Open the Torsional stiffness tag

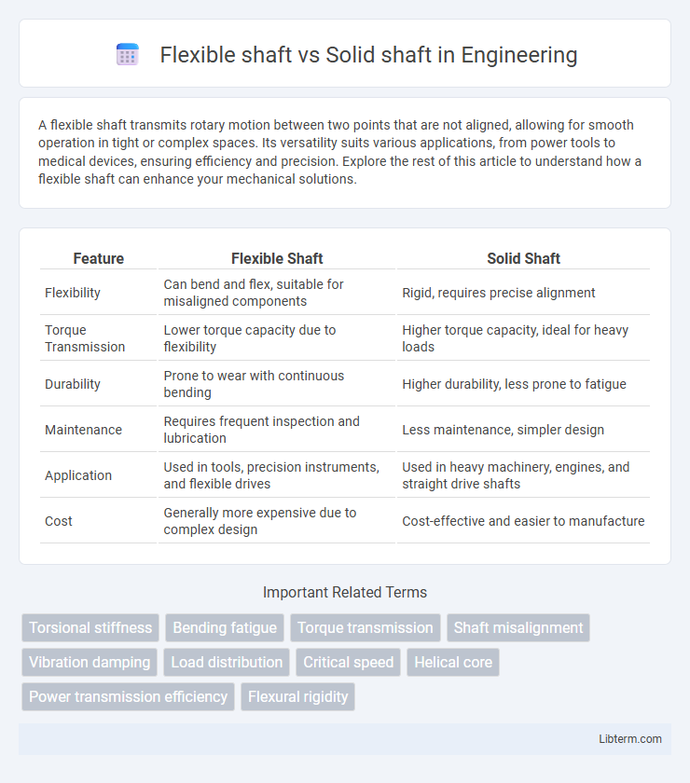[x=90, y=627]
